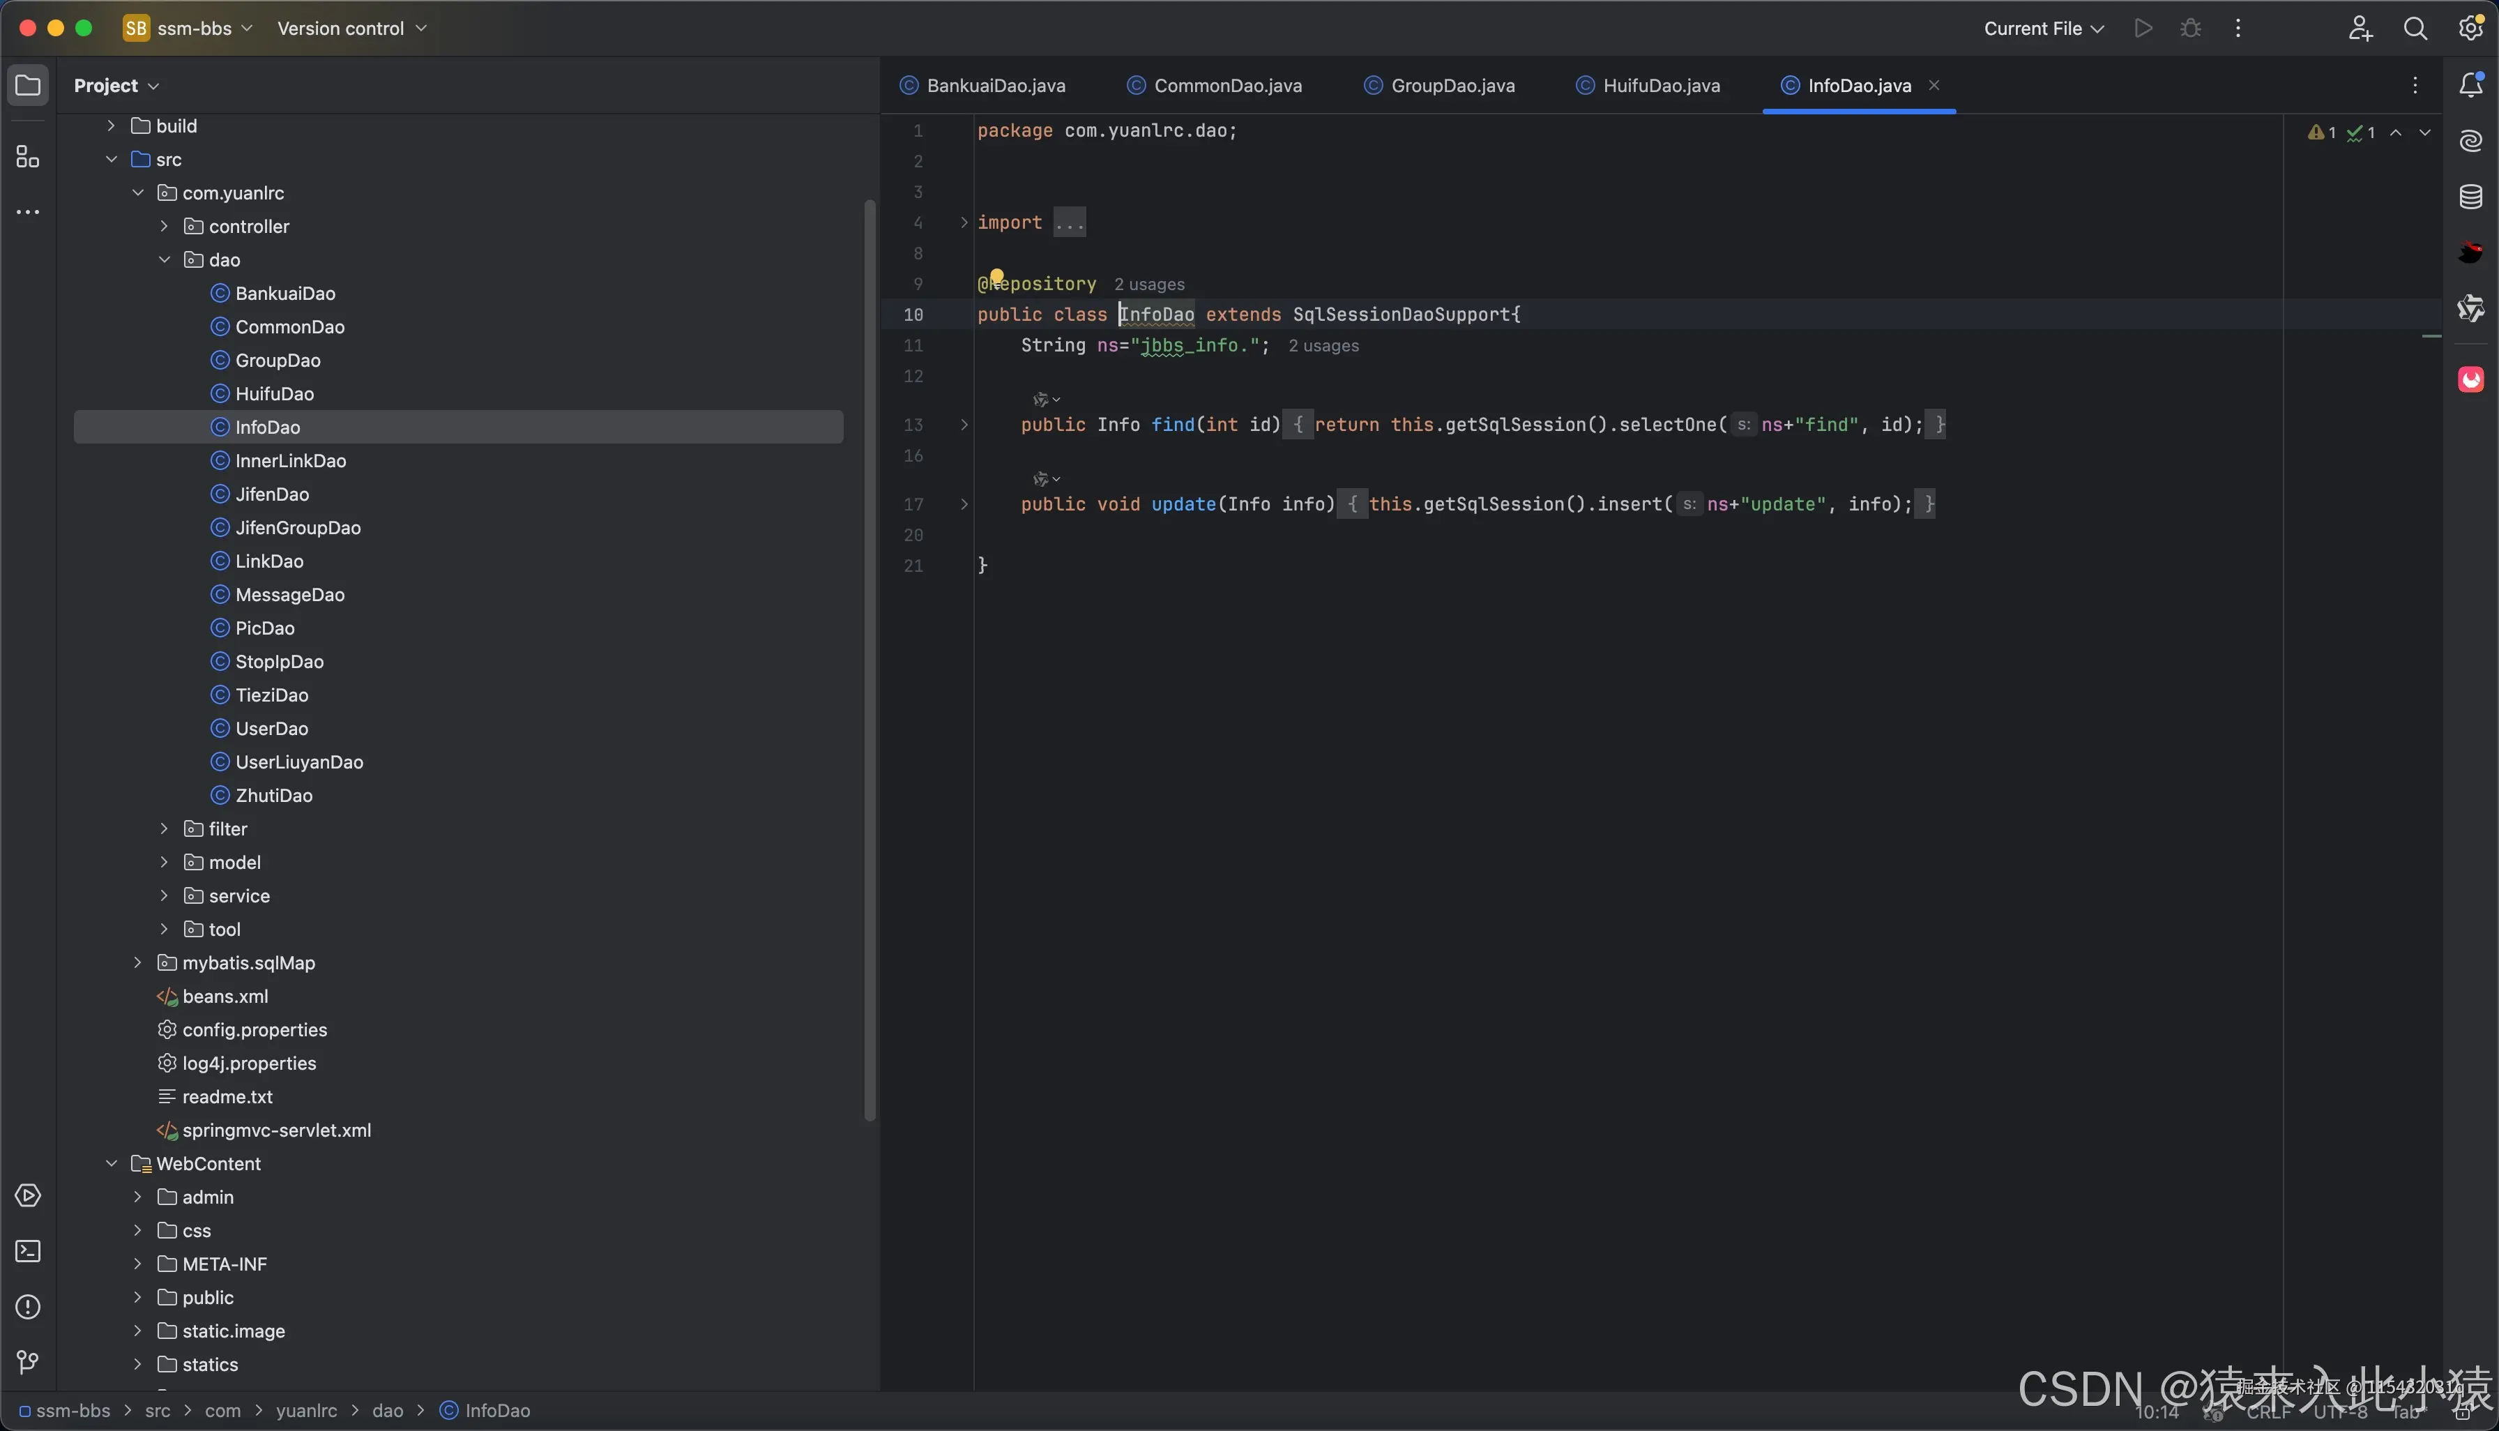Debug the current file
Screen dimensions: 2499x1431
click(2190, 29)
